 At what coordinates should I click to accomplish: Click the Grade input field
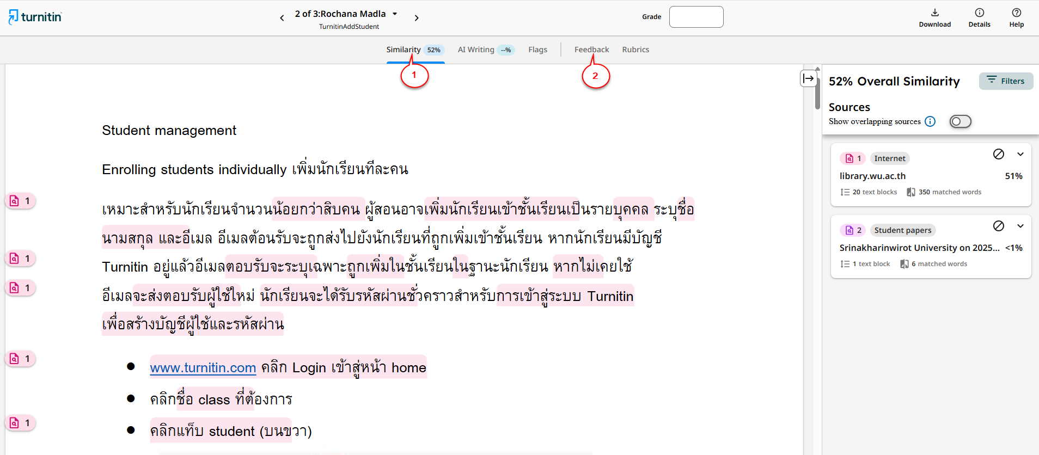point(696,17)
